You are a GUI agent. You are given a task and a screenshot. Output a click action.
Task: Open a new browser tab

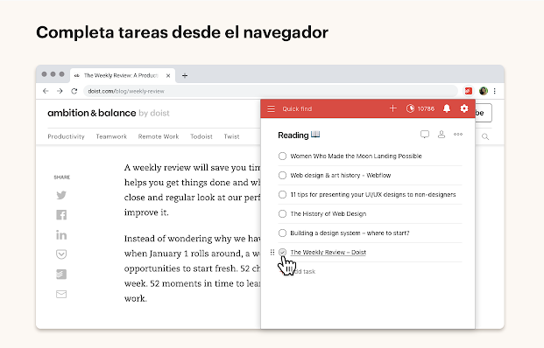click(185, 75)
